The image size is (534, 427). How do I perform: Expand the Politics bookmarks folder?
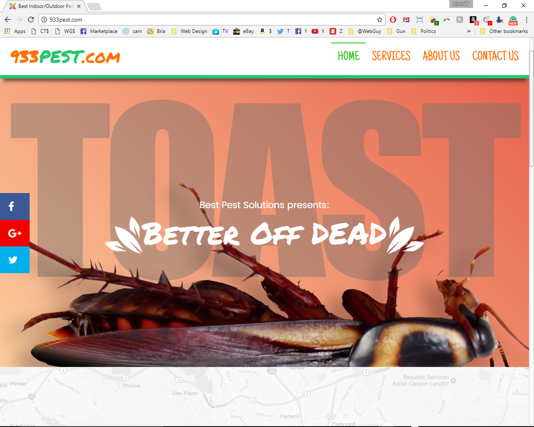pyautogui.click(x=423, y=31)
